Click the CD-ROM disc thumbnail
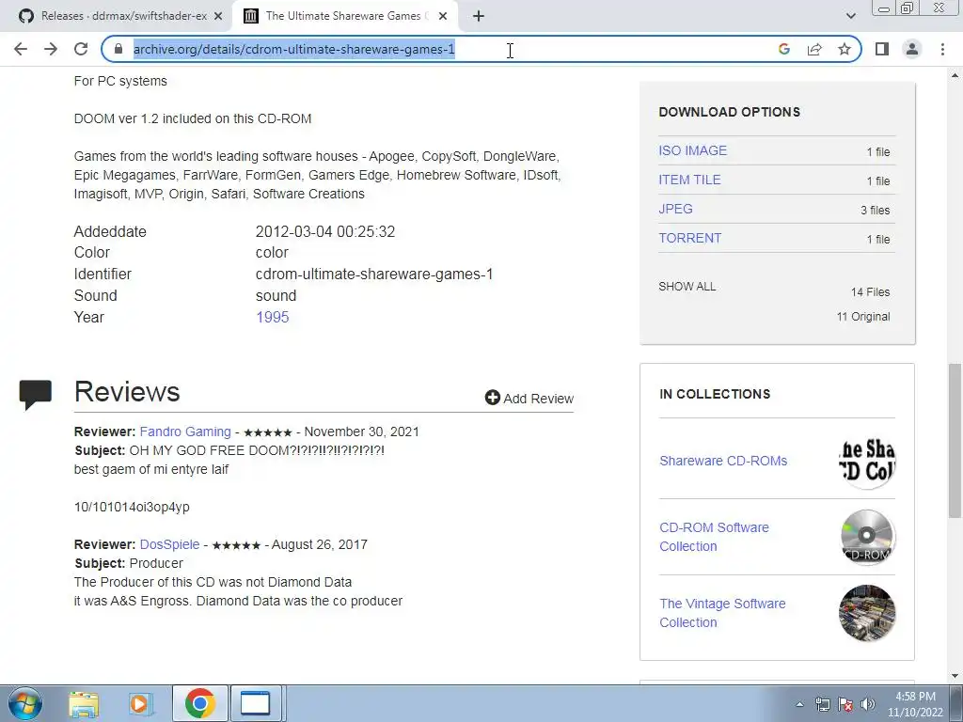This screenshot has width=963, height=722. 866,537
